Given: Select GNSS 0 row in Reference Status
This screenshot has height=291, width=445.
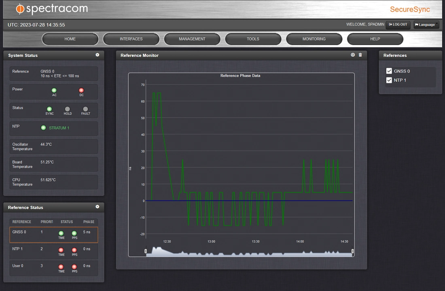Looking at the screenshot, I should pos(54,234).
